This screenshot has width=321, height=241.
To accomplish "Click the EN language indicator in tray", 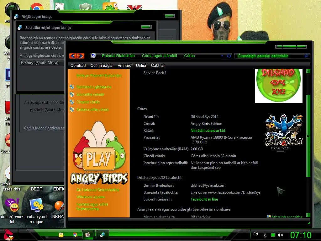I will pos(255,234).
